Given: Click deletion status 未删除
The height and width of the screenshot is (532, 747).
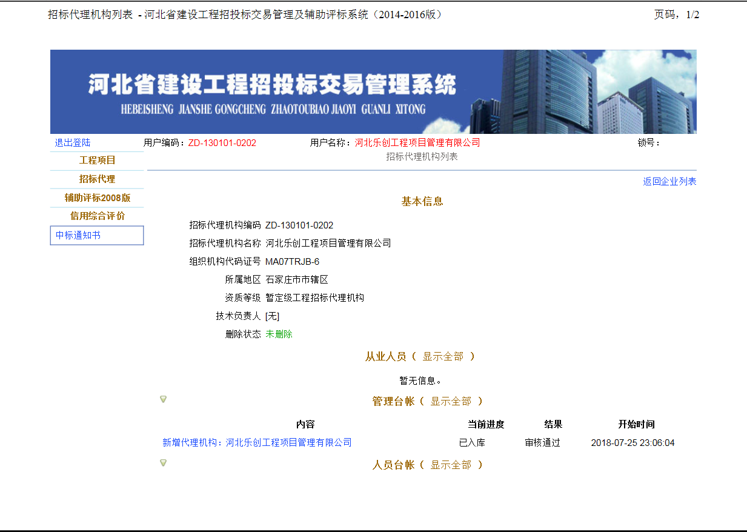Looking at the screenshot, I should click(279, 334).
